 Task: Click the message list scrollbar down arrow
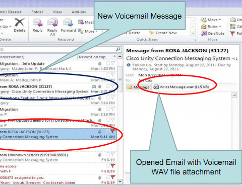pyautogui.click(x=120, y=181)
